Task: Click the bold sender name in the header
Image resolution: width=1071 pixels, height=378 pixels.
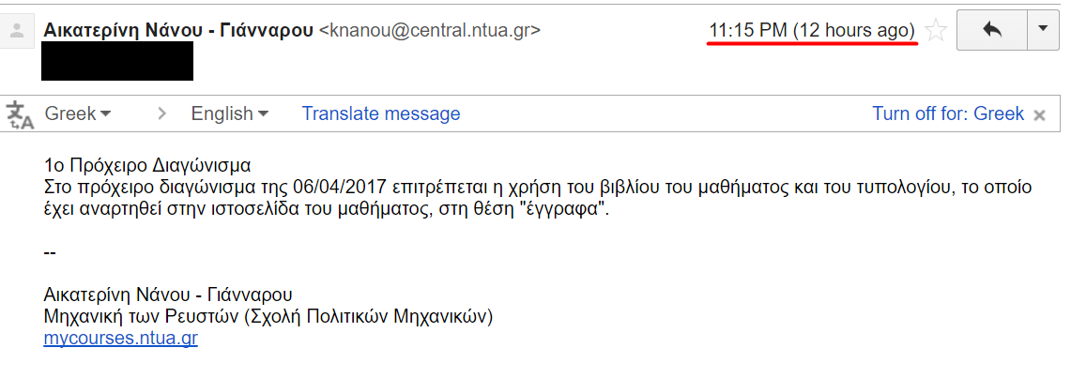Action: pos(178,31)
